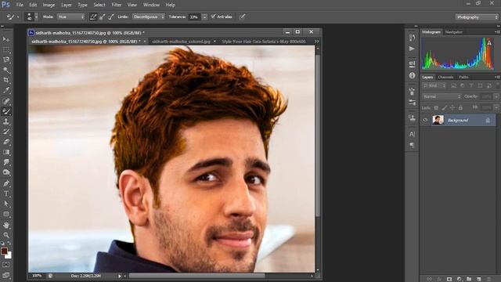Toggle lock transparent pixels
Image resolution: width=501 pixels, height=282 pixels.
coord(436,108)
